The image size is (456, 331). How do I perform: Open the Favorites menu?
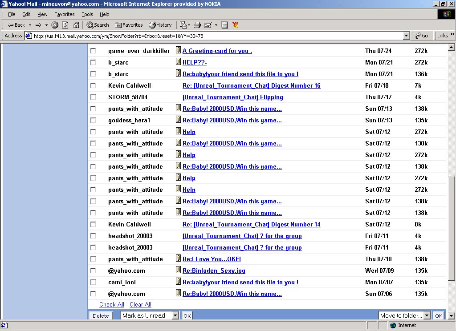point(64,14)
